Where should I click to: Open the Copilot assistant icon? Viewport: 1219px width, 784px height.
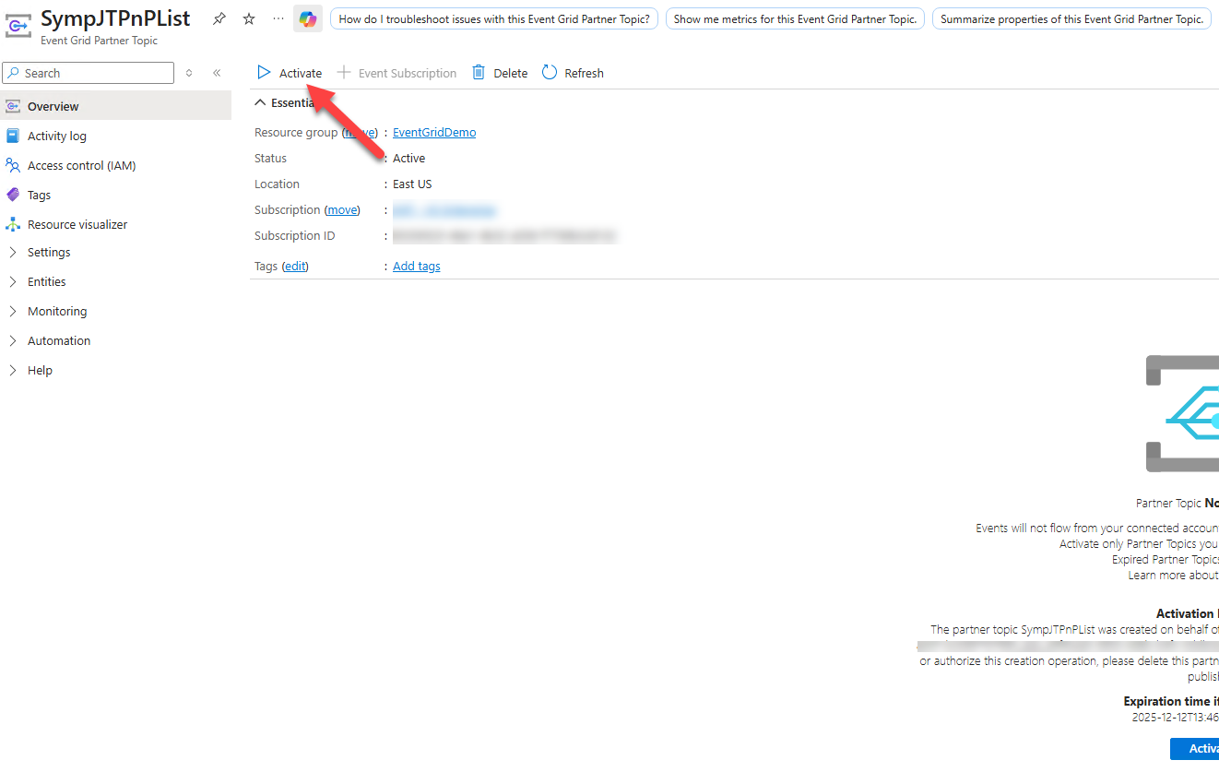point(307,18)
